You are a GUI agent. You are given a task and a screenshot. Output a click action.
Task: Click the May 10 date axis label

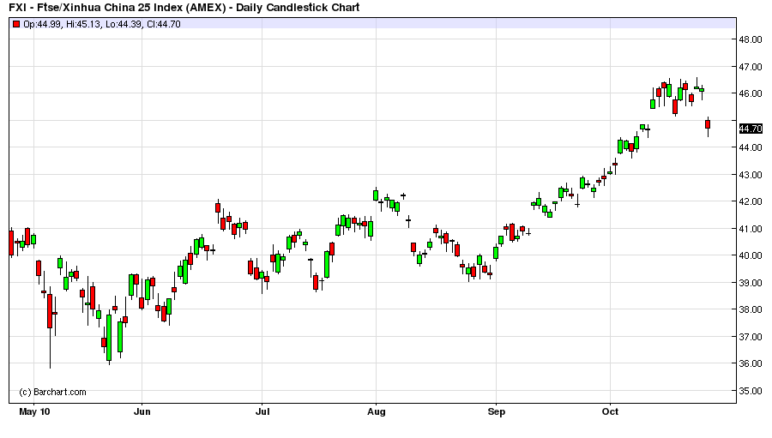(34, 412)
